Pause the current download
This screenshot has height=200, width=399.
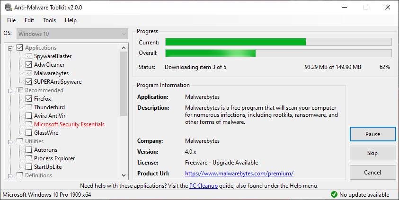pos(372,134)
